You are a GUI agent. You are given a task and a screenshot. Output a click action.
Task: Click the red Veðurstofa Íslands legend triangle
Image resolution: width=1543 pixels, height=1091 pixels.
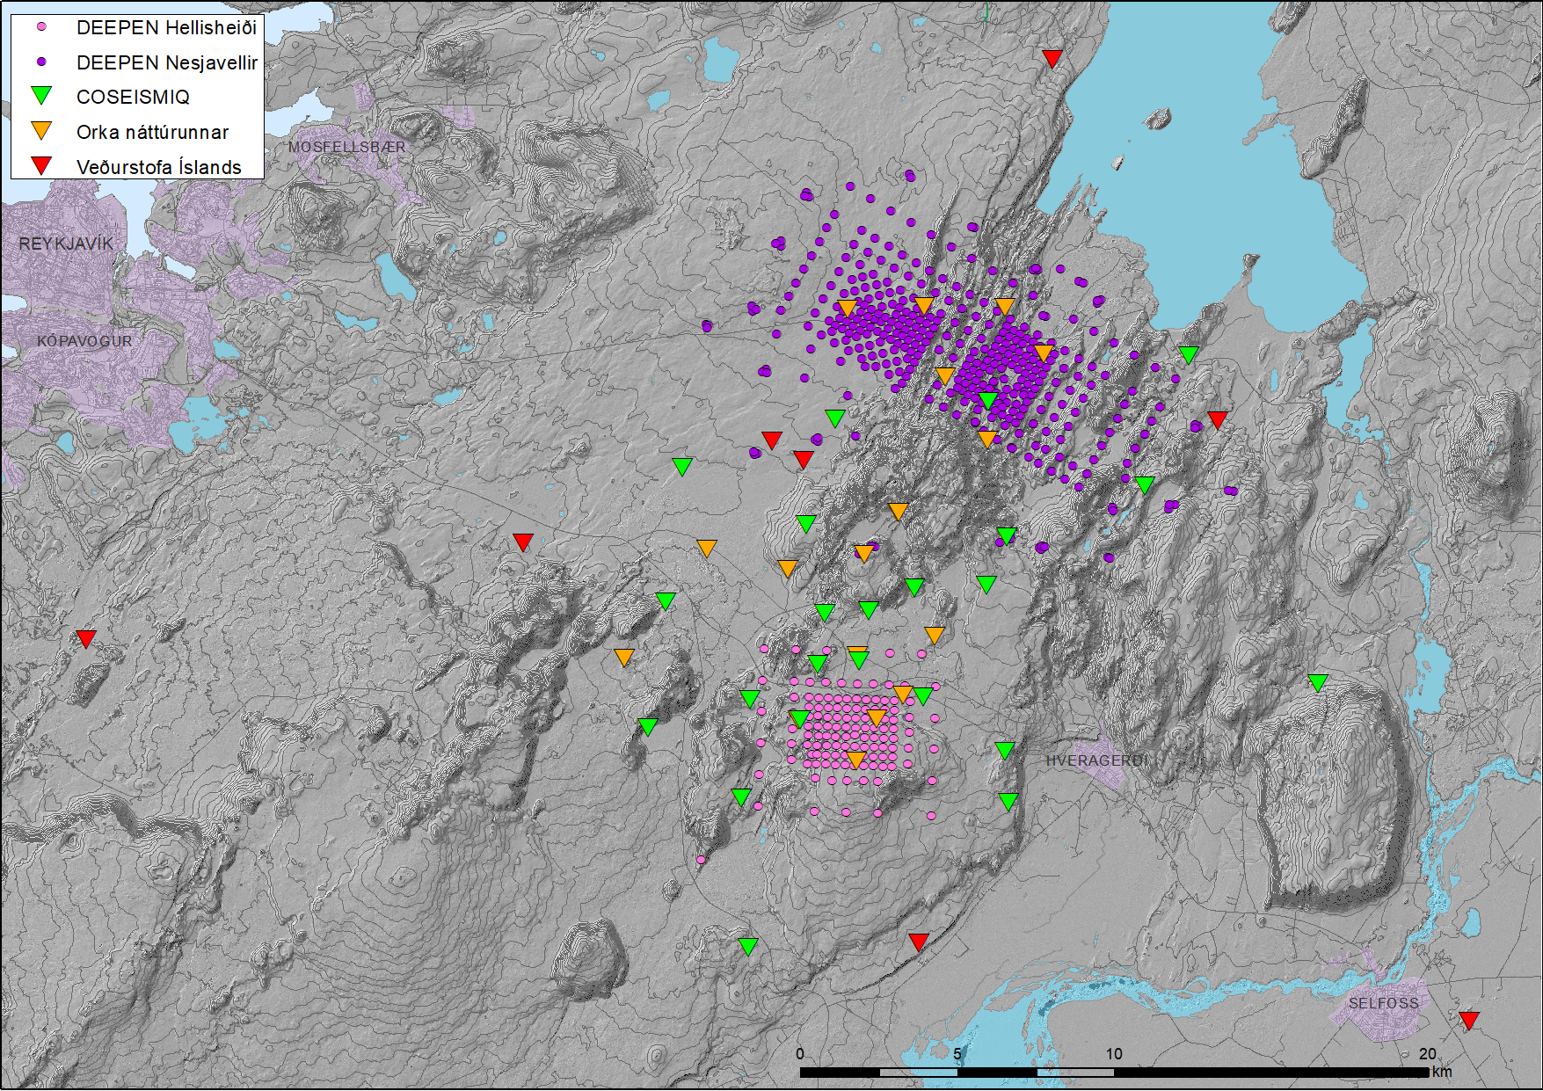pyautogui.click(x=41, y=165)
